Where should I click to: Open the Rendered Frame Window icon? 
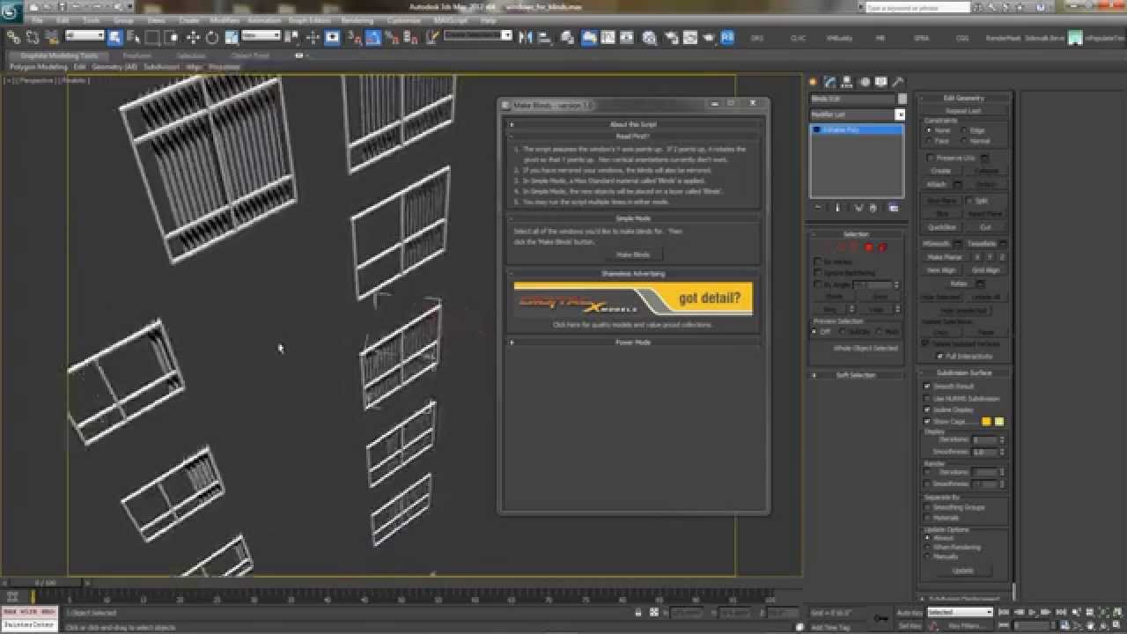[689, 38]
